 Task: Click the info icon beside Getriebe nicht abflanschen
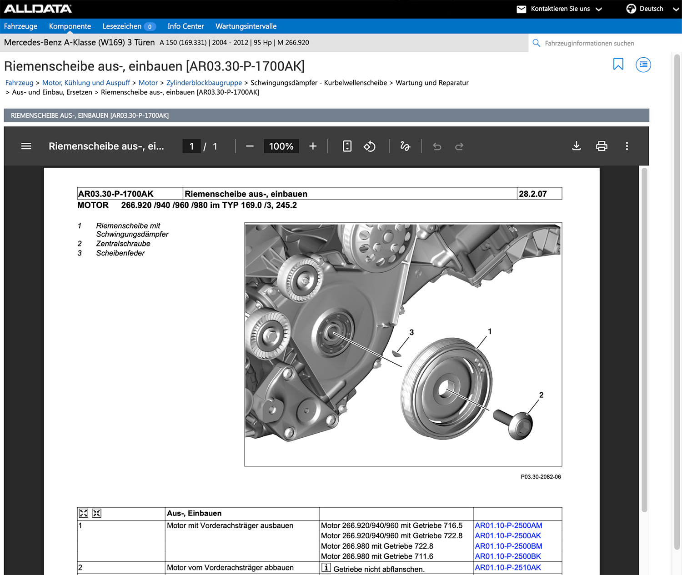point(326,567)
